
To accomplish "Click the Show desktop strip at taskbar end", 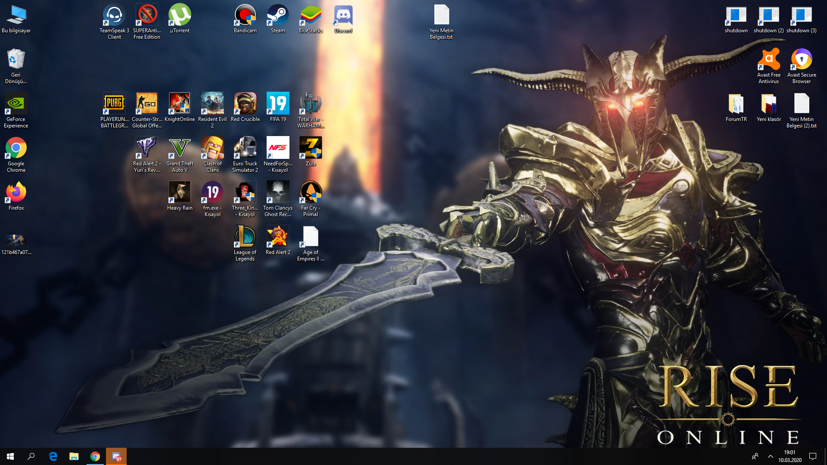I will point(825,456).
